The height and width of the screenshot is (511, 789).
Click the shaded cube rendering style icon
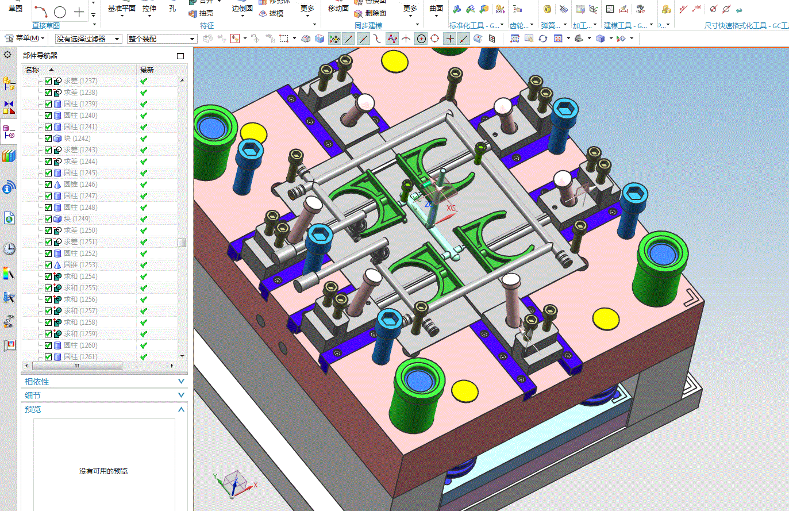click(x=600, y=39)
